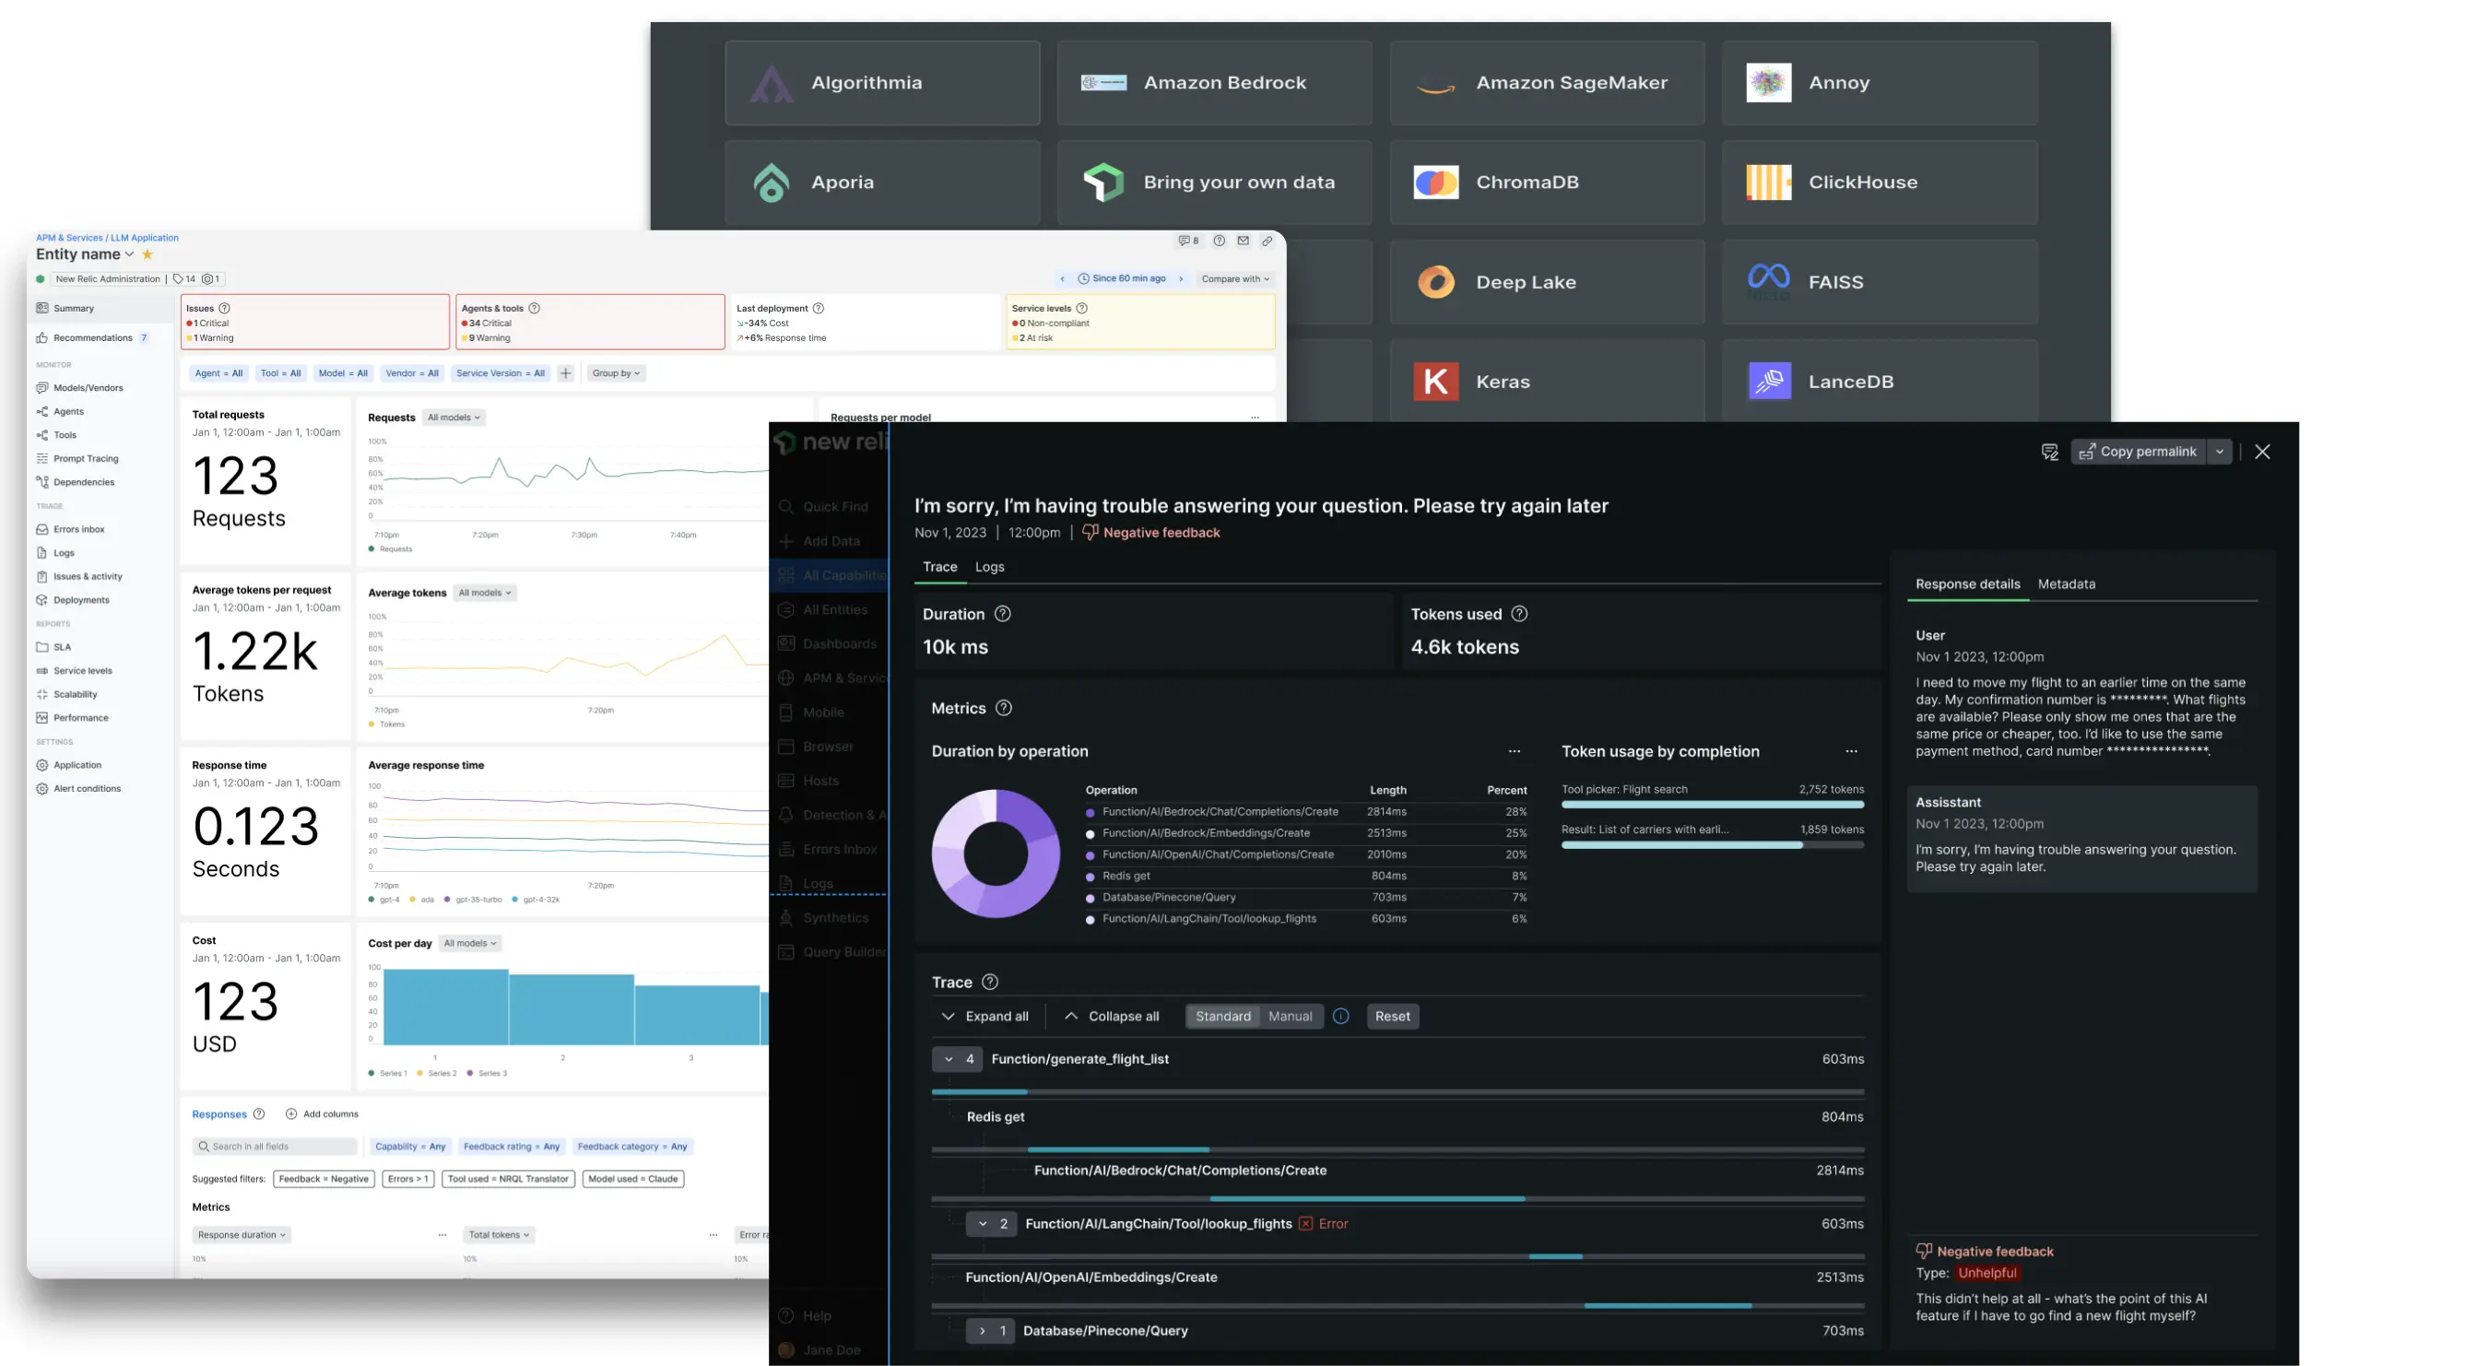Switch to the Metadata tab in response details
This screenshot has height=1366, width=2476.
(x=2068, y=583)
